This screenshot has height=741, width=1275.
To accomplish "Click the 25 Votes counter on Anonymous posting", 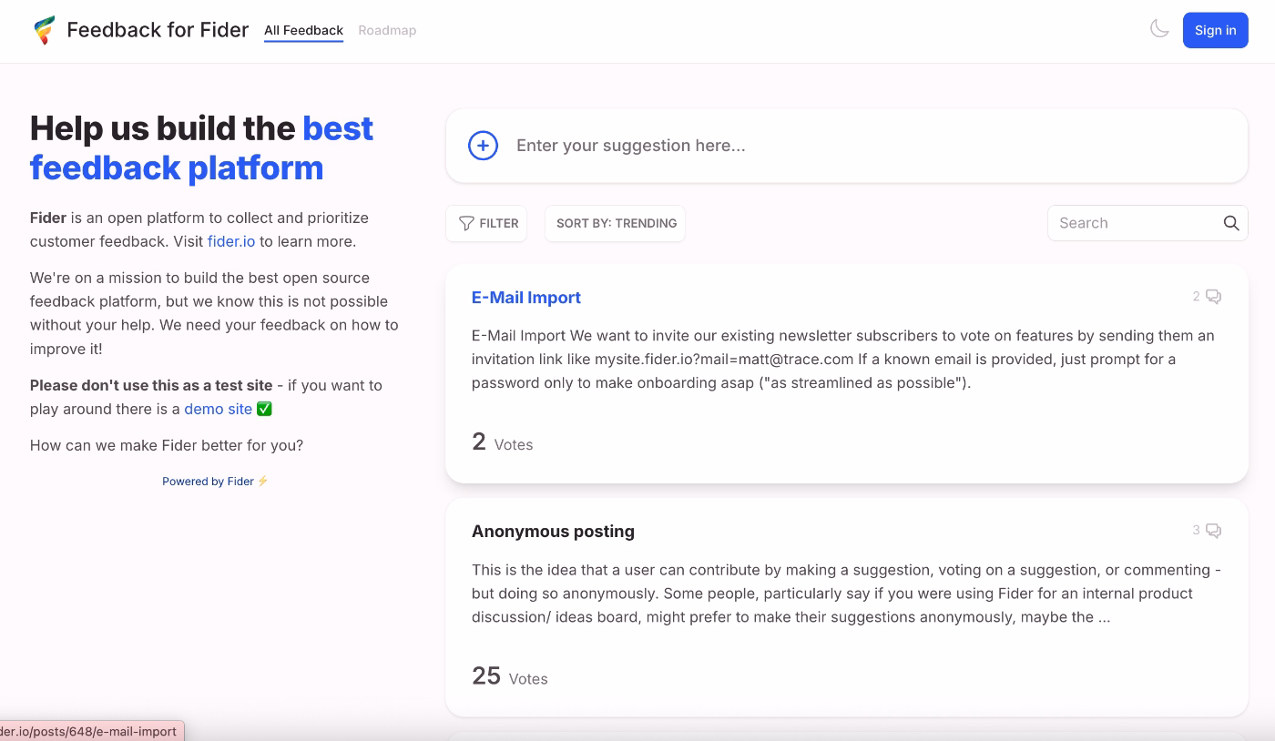I will (x=510, y=676).
